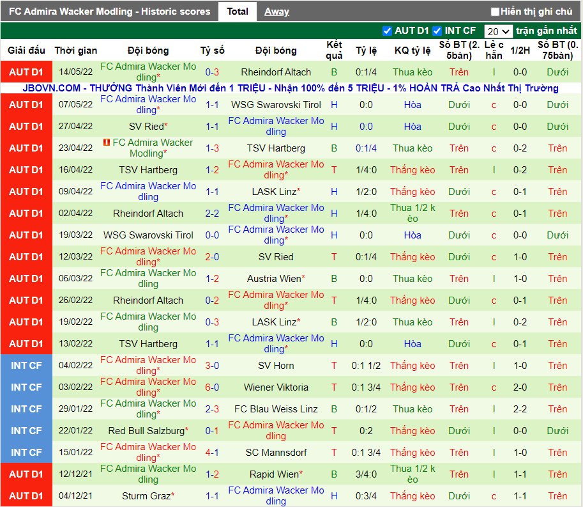The image size is (583, 507).
Task: Open the 0-3 score for 14/05/22
Action: point(212,72)
